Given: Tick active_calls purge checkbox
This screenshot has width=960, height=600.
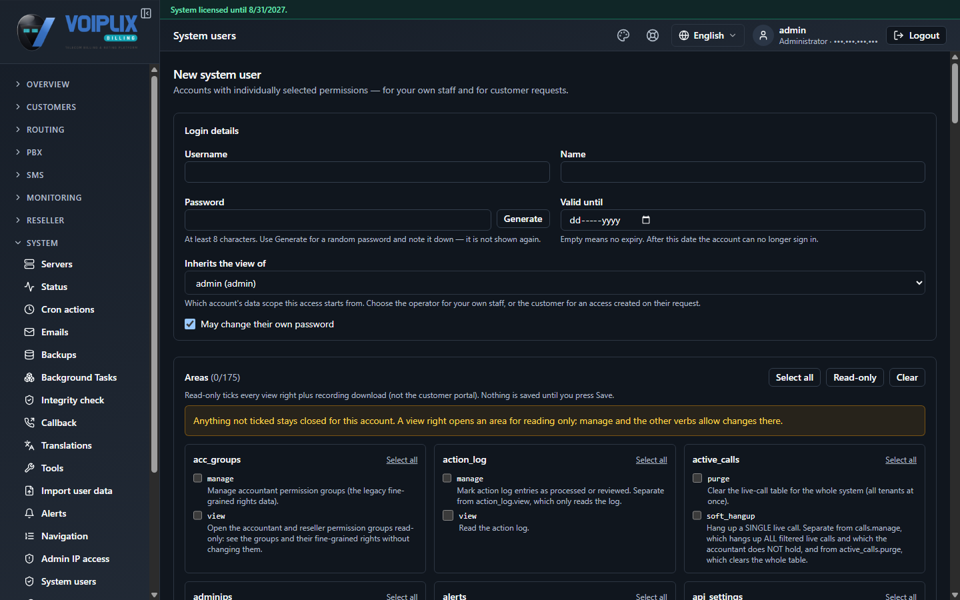Looking at the screenshot, I should coord(697,478).
